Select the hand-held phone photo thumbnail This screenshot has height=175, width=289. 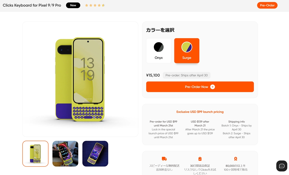pos(65,154)
